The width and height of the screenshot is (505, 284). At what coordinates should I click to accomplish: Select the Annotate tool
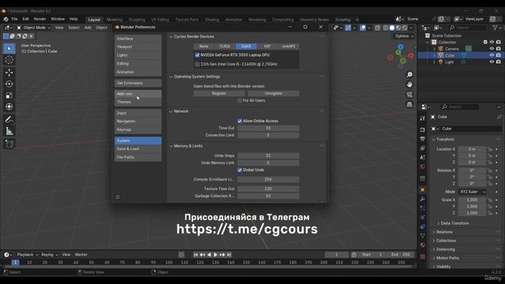[x=9, y=119]
